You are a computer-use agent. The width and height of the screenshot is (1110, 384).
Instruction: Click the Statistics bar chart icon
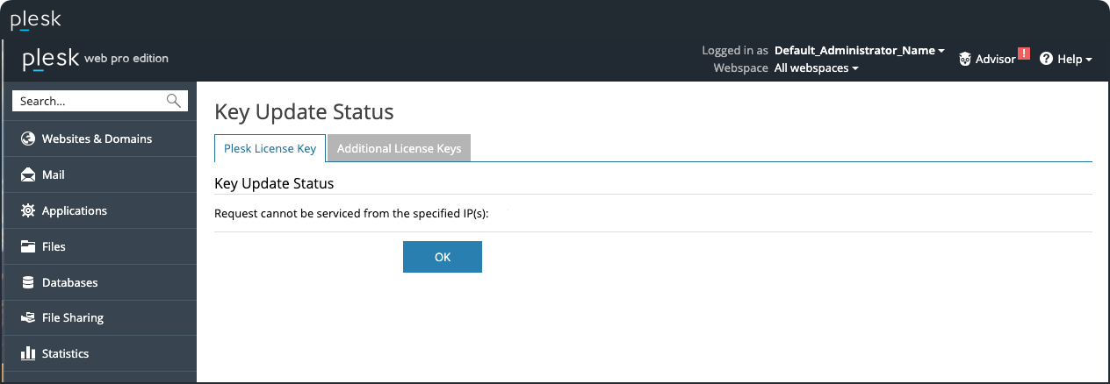(27, 354)
